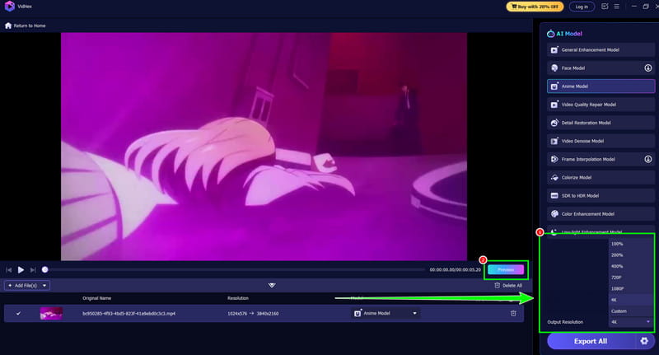Uncheck the bc950285 mp4 file row

pos(18,314)
